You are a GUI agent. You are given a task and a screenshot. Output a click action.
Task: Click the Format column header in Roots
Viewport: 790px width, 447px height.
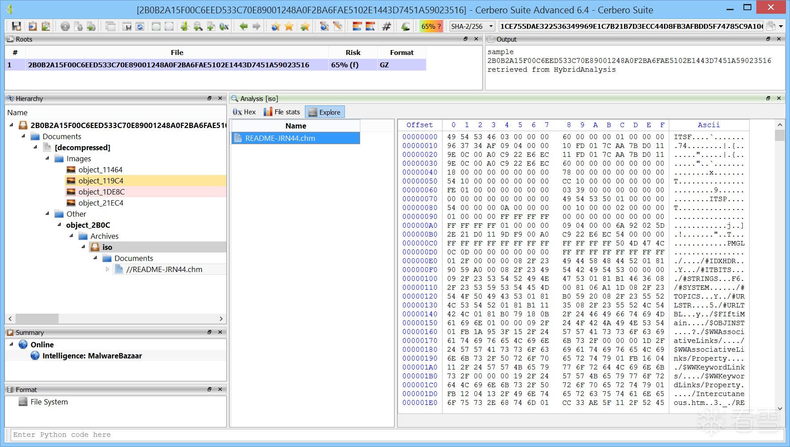coord(402,52)
